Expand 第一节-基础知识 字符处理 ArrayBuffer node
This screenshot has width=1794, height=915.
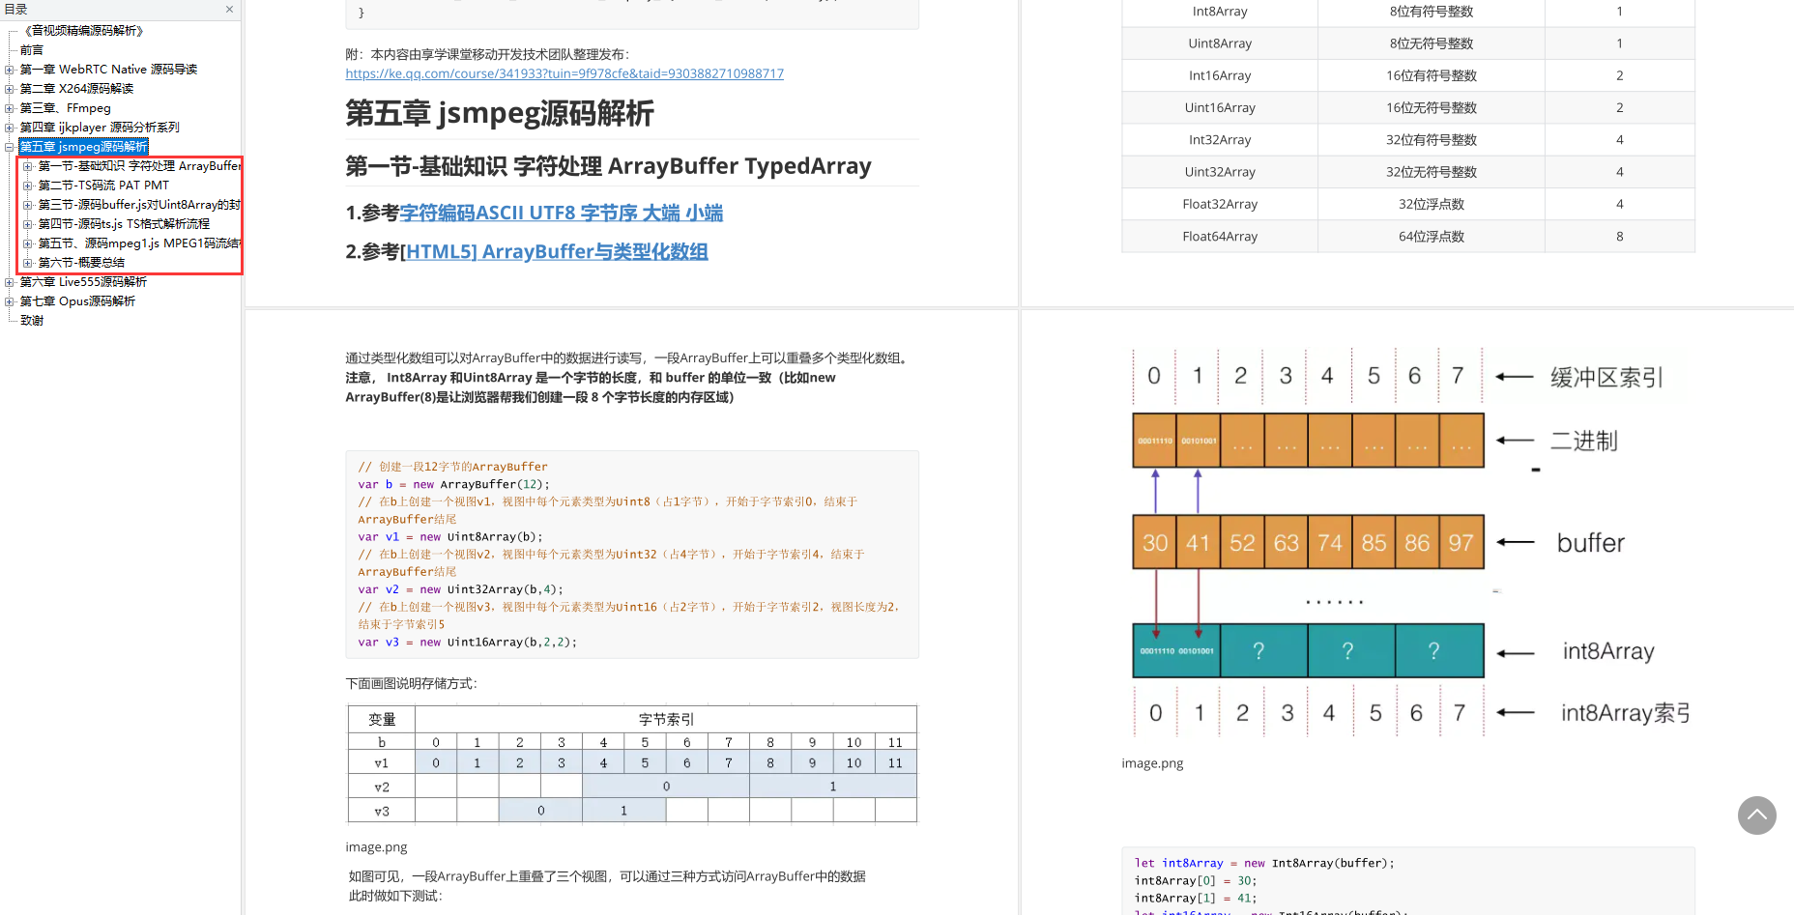28,166
